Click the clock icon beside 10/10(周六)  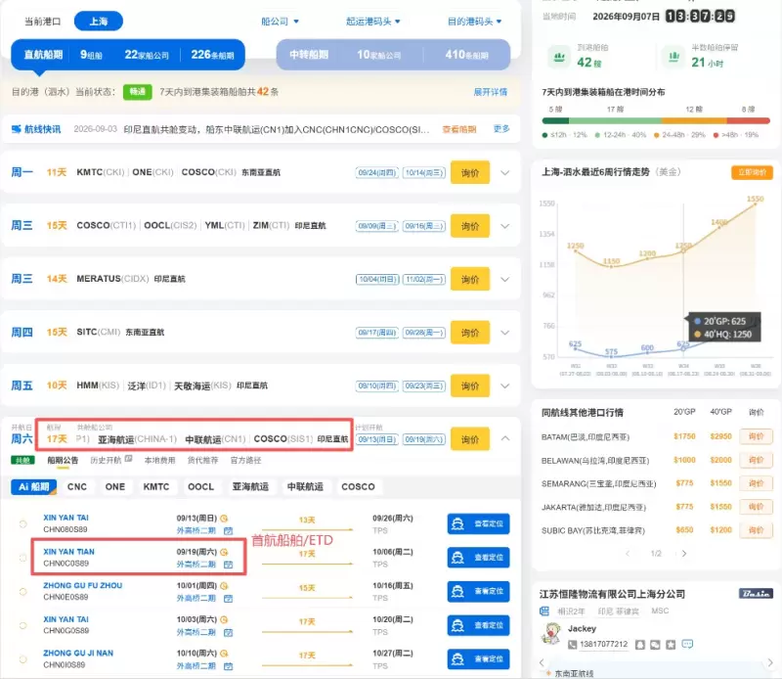pyautogui.click(x=225, y=653)
